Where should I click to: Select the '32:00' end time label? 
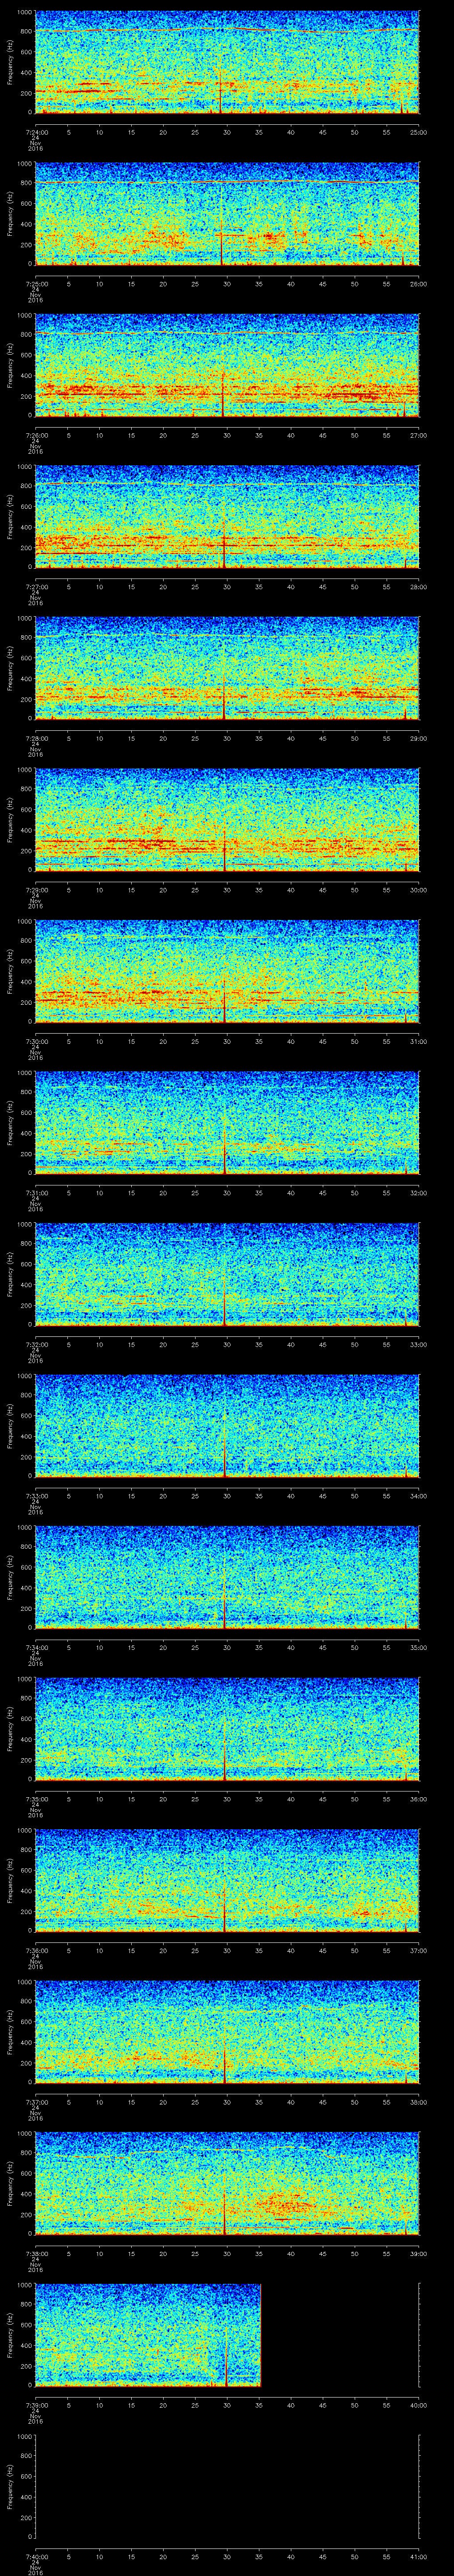click(x=418, y=1192)
